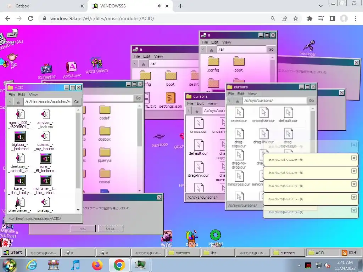Open File menu in the front cursors window
The width and height of the screenshot is (363, 272).
pos(231,93)
